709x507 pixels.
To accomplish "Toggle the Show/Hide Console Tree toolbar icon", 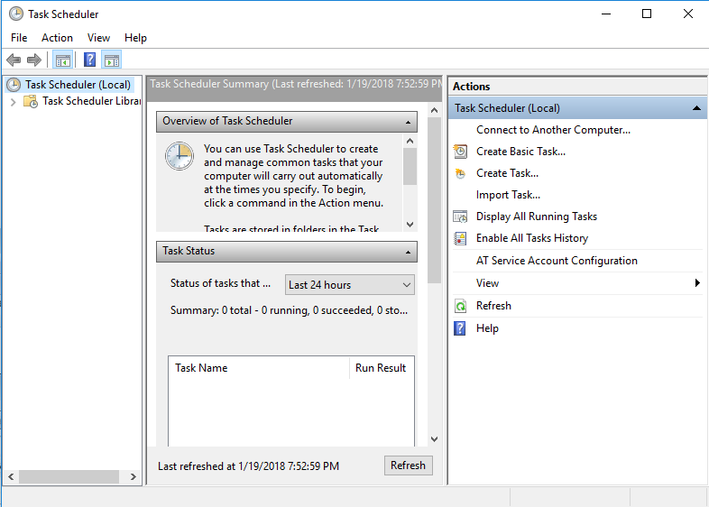I will (x=62, y=60).
